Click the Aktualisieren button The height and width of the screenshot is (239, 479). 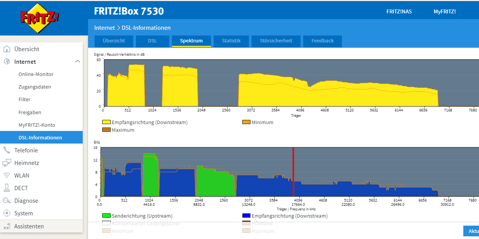pos(471,231)
